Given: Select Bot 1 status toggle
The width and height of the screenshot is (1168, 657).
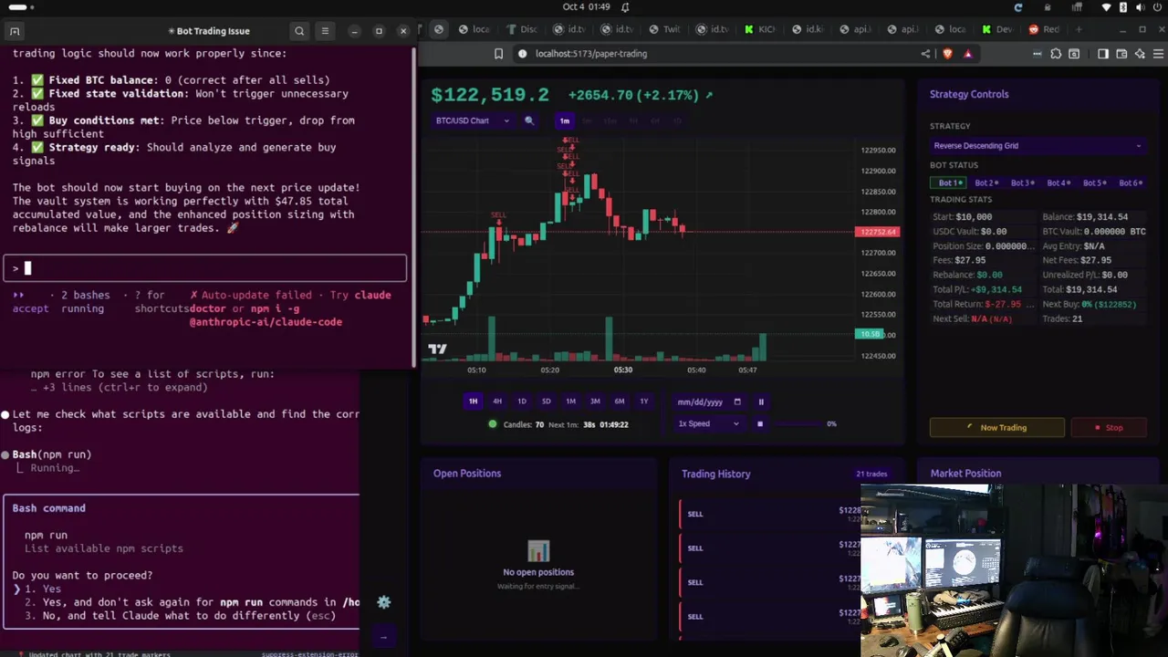Looking at the screenshot, I should 950,183.
